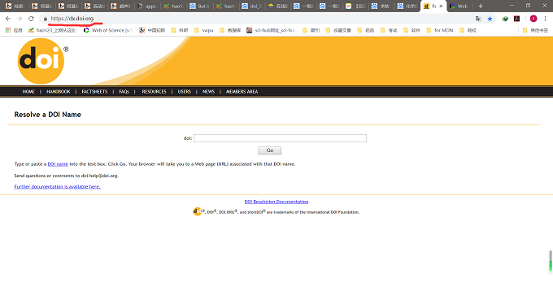Viewport: 553px width, 296px height.
Task: Close the active doi tab
Action: (441, 6)
